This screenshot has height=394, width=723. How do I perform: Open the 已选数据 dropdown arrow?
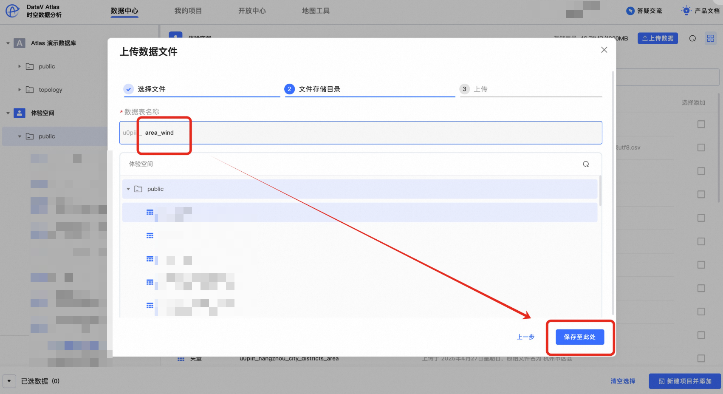click(x=9, y=381)
